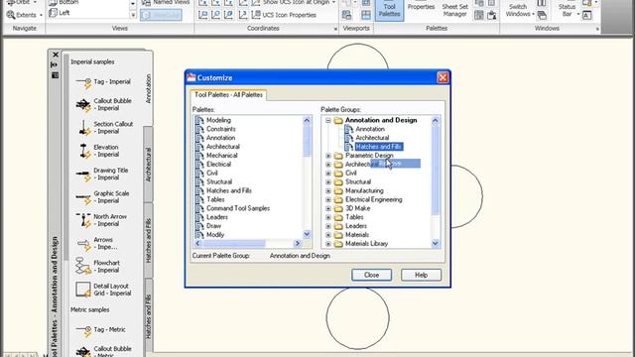This screenshot has height=357, width=635.
Task: Click the Palettes list horizontal scrollbar thumb
Action: click(x=234, y=243)
